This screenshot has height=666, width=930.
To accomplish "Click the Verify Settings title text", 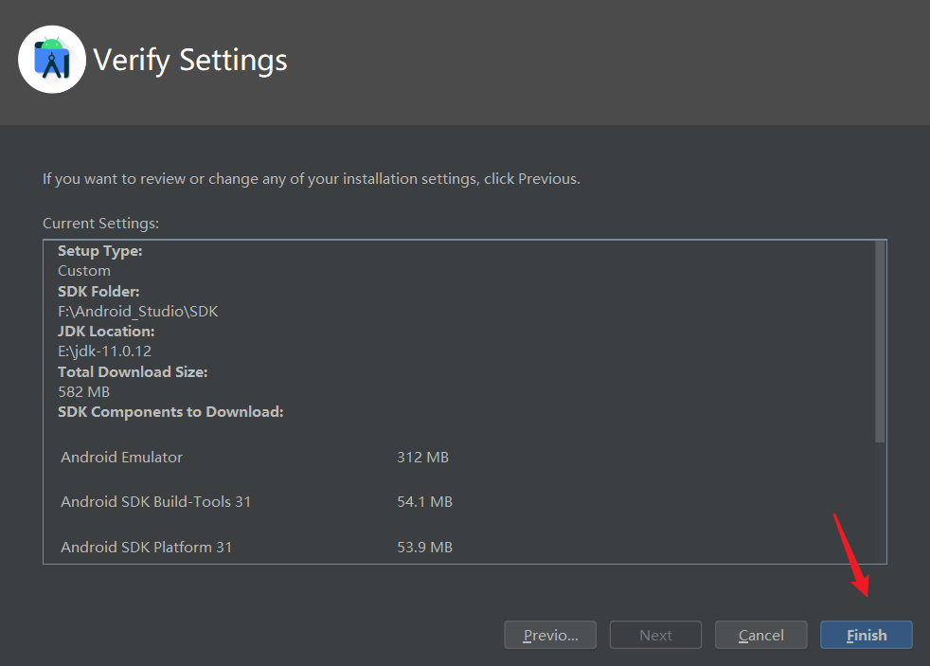I will [x=189, y=60].
